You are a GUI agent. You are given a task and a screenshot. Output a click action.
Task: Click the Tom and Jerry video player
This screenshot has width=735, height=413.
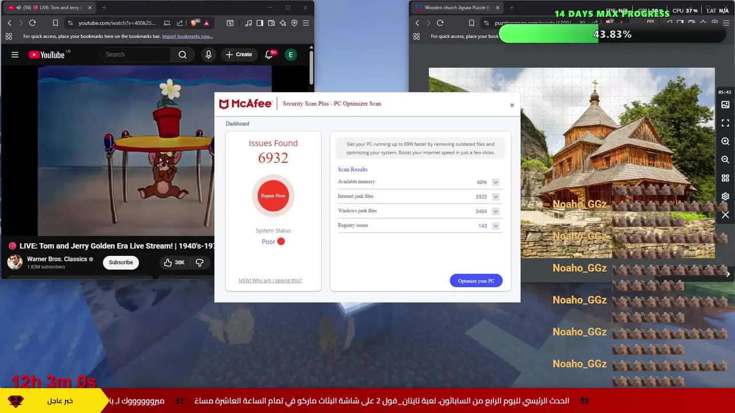tap(126, 151)
